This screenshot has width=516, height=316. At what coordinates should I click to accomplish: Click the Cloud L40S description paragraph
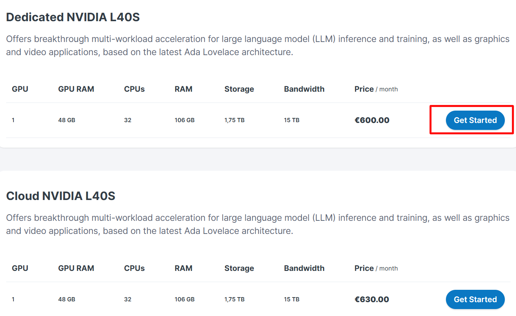click(258, 224)
